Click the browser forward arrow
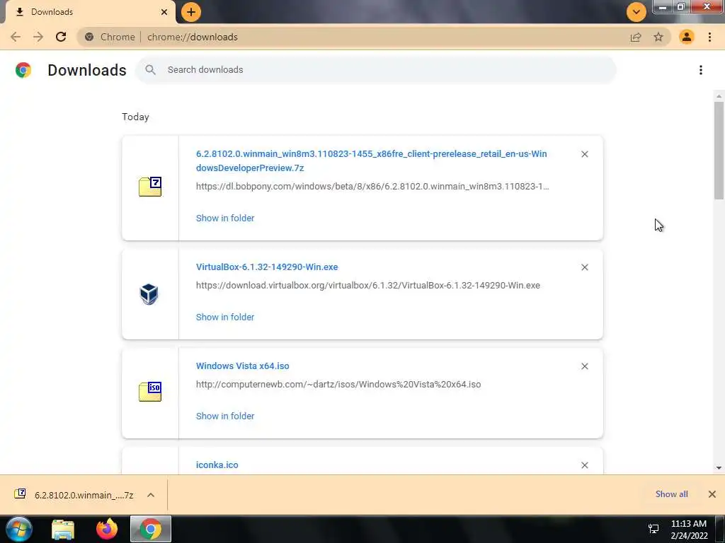Image resolution: width=725 pixels, height=543 pixels. [38, 37]
